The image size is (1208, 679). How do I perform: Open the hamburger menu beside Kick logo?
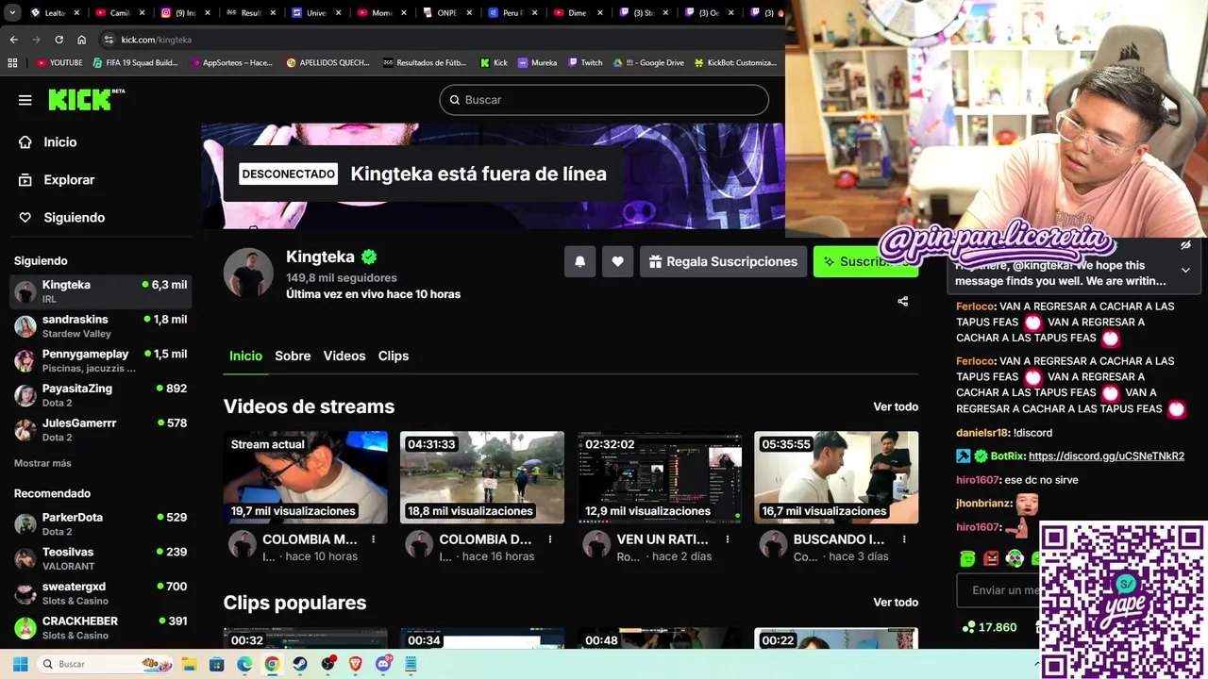[25, 100]
